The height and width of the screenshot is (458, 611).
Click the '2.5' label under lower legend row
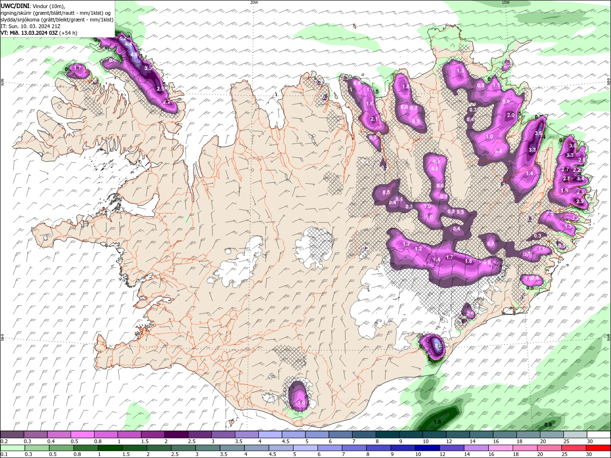pos(174,455)
